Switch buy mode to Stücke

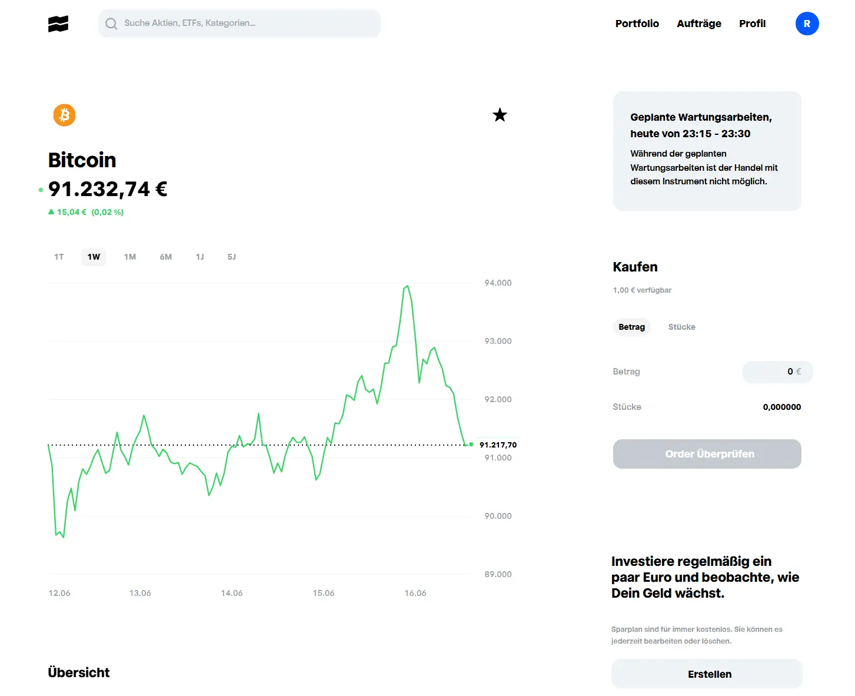pos(681,327)
